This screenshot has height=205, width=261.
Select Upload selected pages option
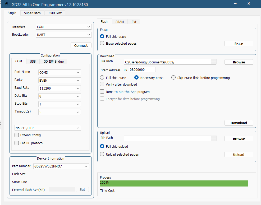pyautogui.click(x=102, y=154)
